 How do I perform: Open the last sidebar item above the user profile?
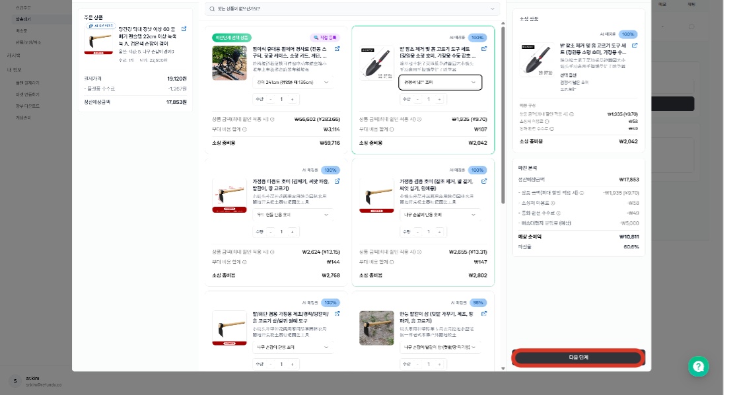point(23,118)
